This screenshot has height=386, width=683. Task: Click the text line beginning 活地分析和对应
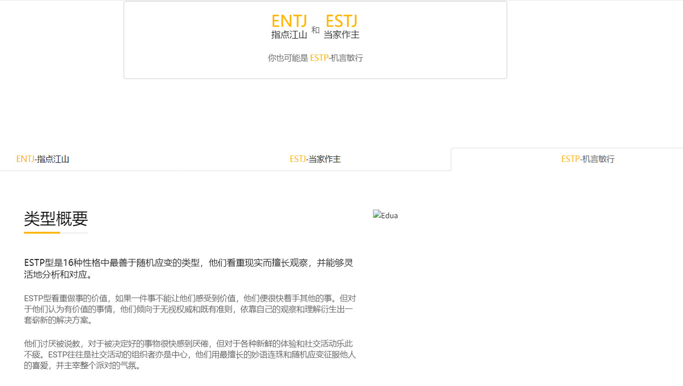[x=58, y=275]
